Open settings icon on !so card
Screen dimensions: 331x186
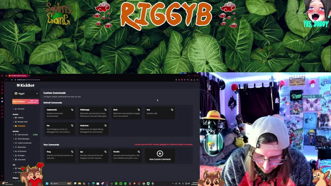click(72, 126)
